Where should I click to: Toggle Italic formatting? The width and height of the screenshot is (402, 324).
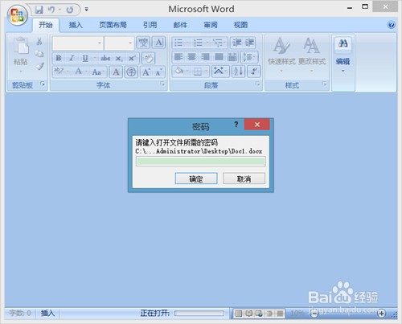point(72,58)
